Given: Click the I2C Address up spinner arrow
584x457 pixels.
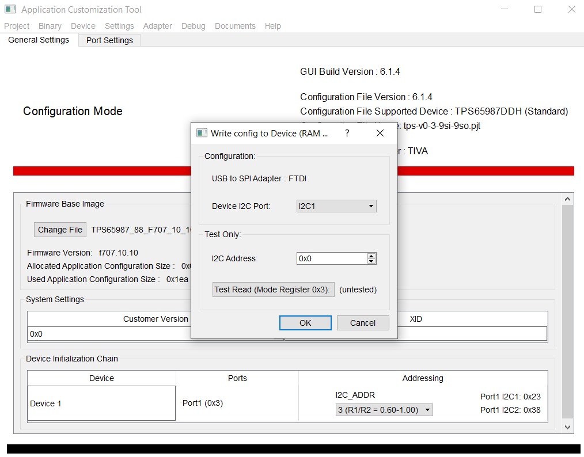Looking at the screenshot, I should tap(372, 256).
